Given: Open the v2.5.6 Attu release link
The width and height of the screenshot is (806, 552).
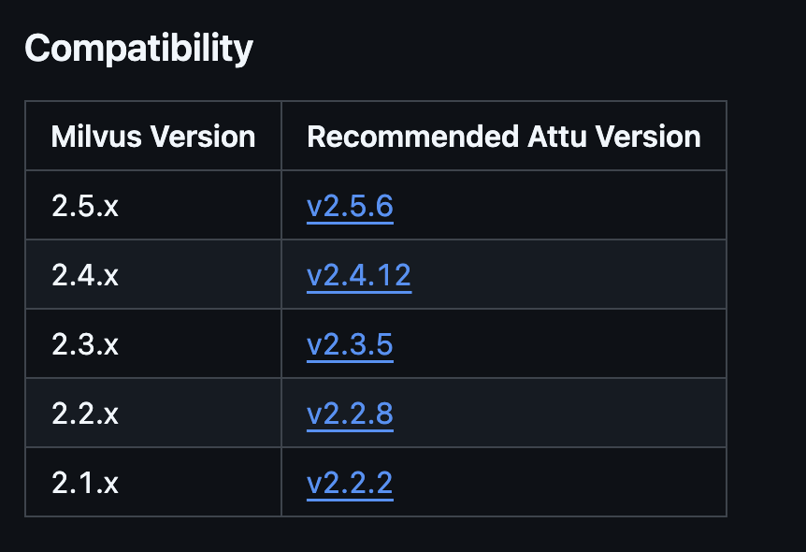Looking at the screenshot, I should coord(350,206).
